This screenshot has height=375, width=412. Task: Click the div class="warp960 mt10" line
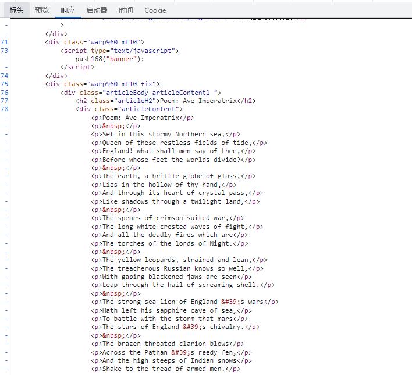click(x=95, y=42)
